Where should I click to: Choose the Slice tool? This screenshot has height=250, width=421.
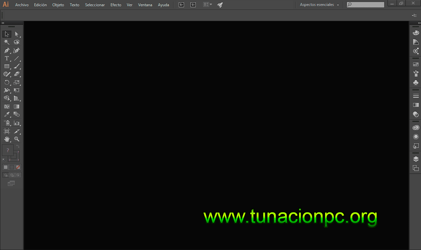point(17,131)
